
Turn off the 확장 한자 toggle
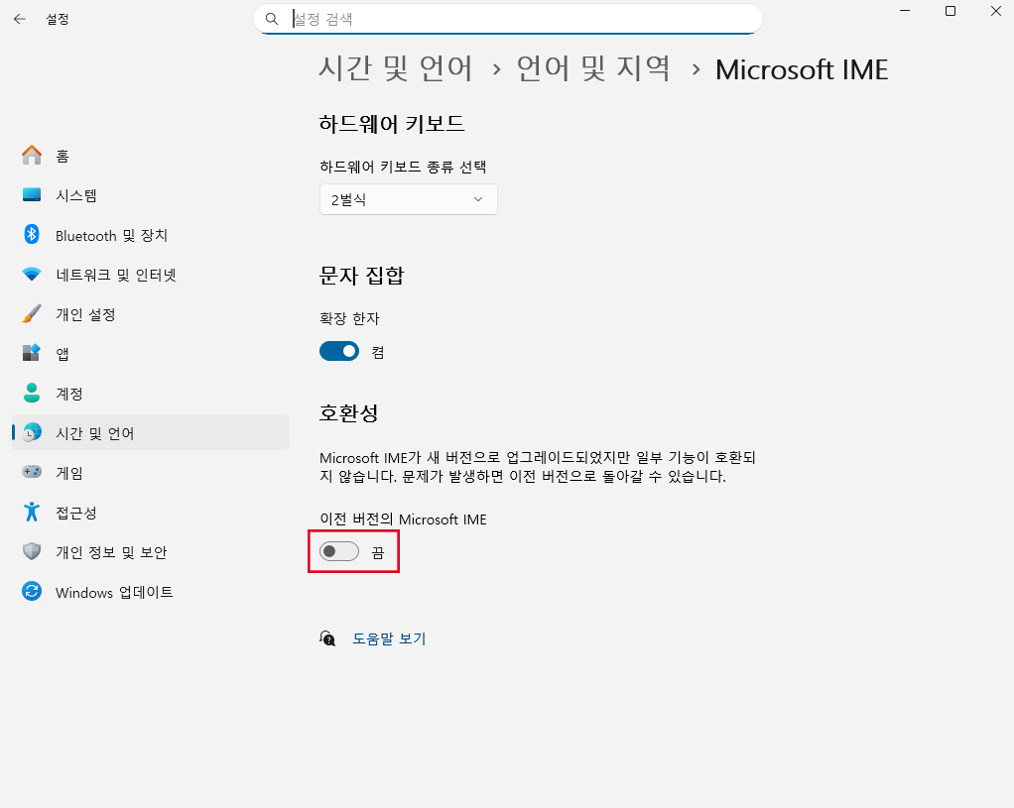[339, 352]
